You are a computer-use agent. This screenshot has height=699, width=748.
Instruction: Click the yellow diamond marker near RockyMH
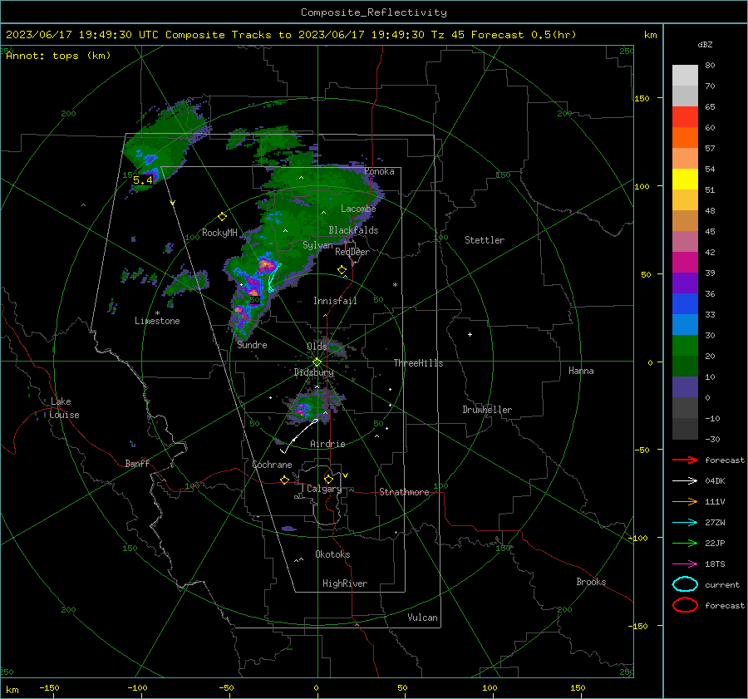pyautogui.click(x=222, y=217)
